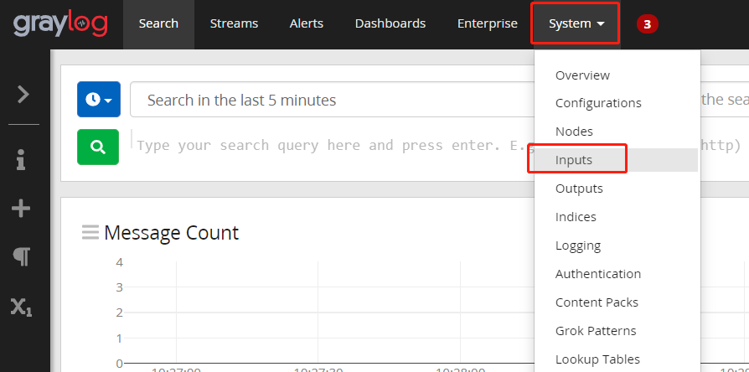The height and width of the screenshot is (372, 749).
Task: Open Authentication in the System menu
Action: click(x=598, y=274)
